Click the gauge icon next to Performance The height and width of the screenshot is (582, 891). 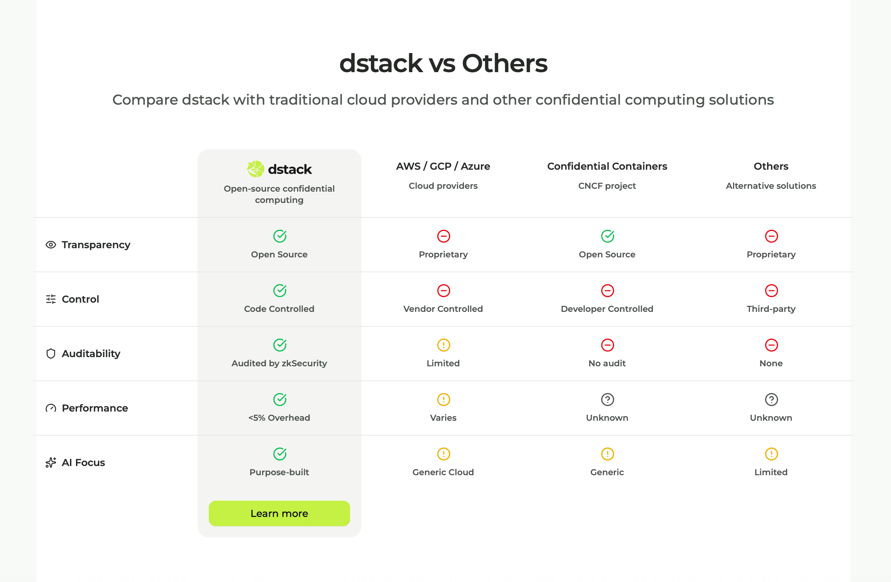pos(51,408)
